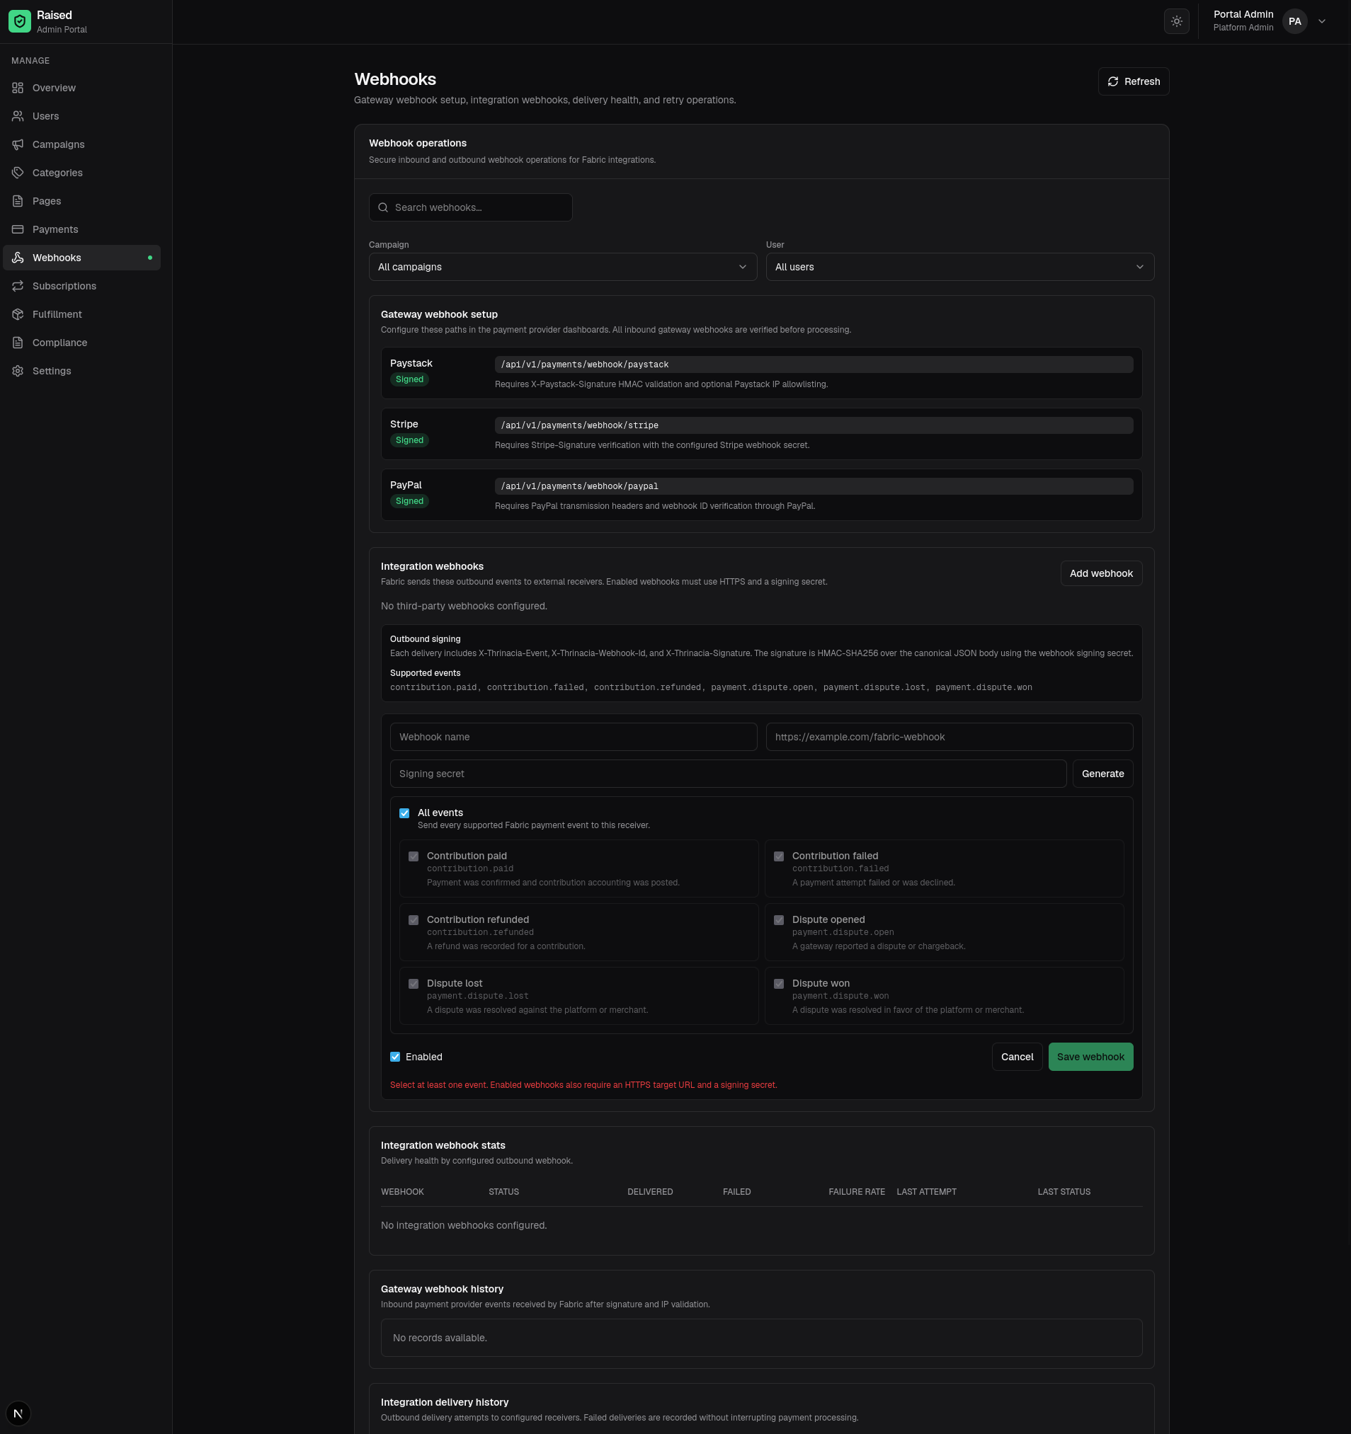Click the Next.js N badge icon
Viewport: 1351px width, 1434px height.
pyautogui.click(x=18, y=1413)
